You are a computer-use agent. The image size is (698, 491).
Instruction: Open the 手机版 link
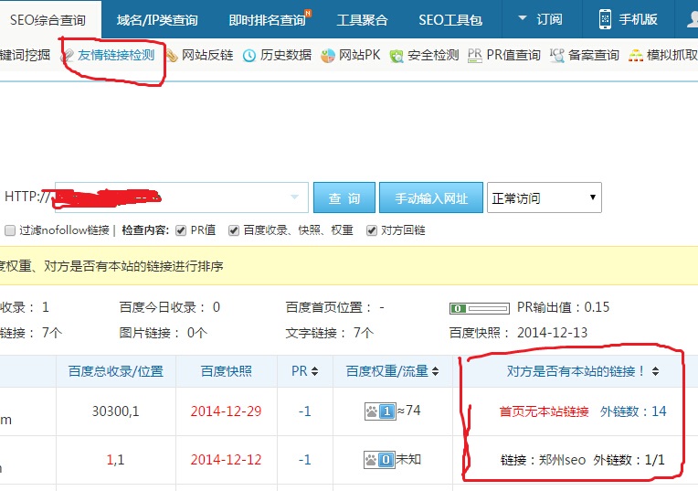[x=638, y=19]
